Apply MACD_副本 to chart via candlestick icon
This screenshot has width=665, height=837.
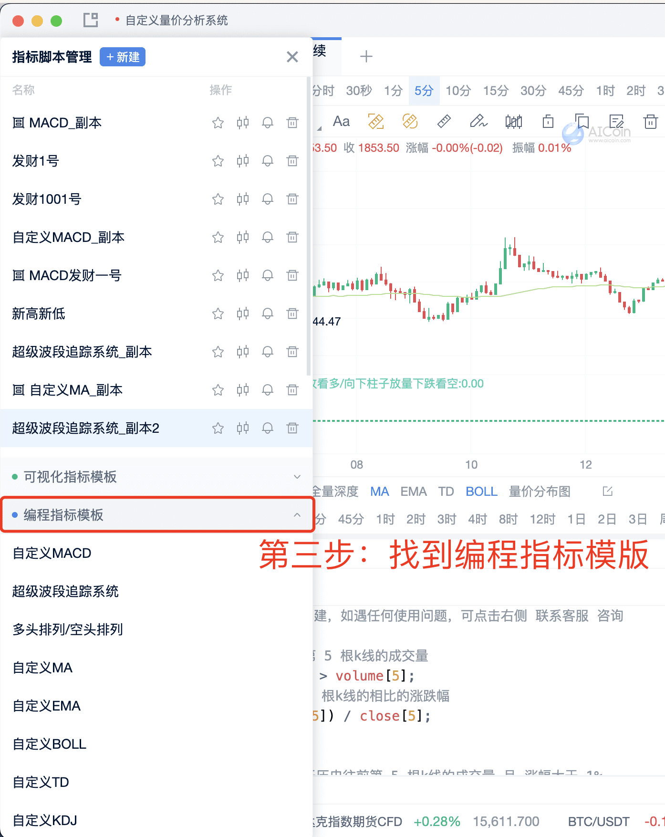243,123
